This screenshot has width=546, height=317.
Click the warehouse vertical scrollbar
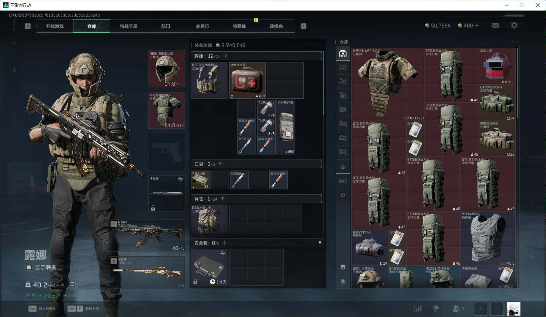tap(518, 83)
